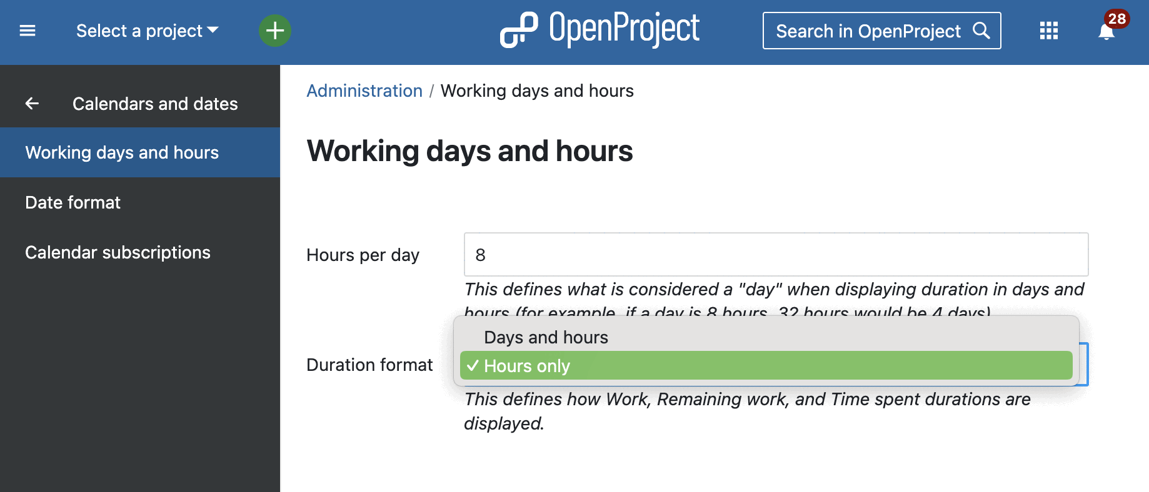Go back using the arrow next to Calendars
Image resolution: width=1149 pixels, height=492 pixels.
[x=32, y=104]
